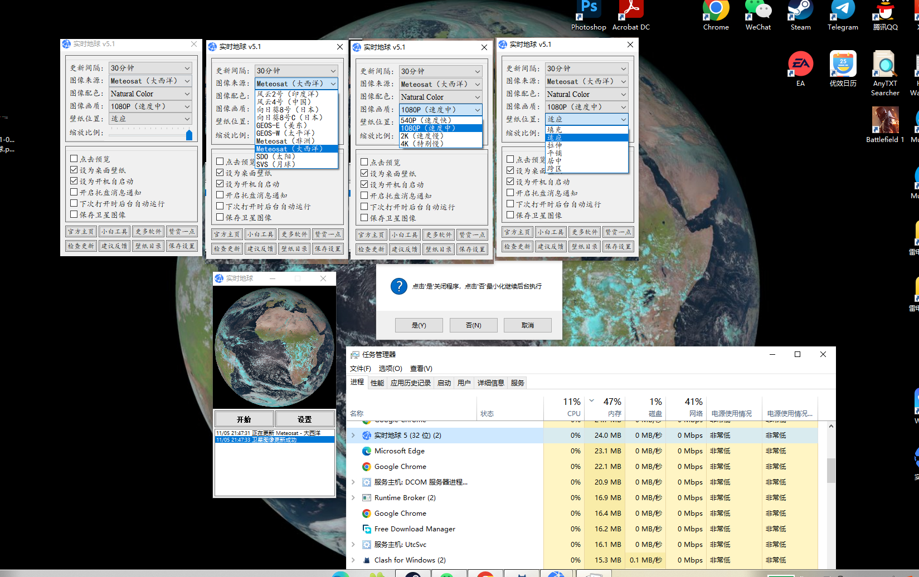
Task: Check 保存卫星图像 in the leftmost settings window
Action: tap(74, 214)
